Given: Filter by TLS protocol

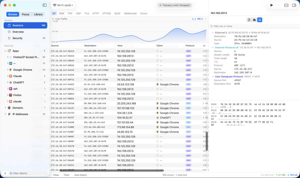Looking at the screenshot, I should click(87, 13).
